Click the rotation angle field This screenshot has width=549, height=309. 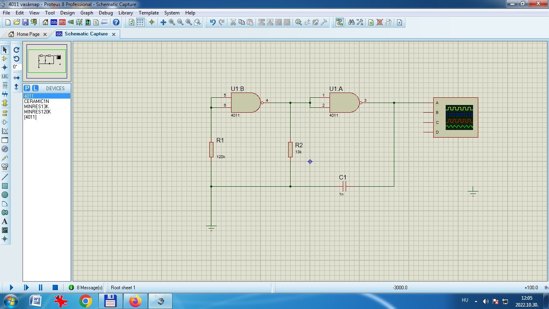tap(16, 67)
